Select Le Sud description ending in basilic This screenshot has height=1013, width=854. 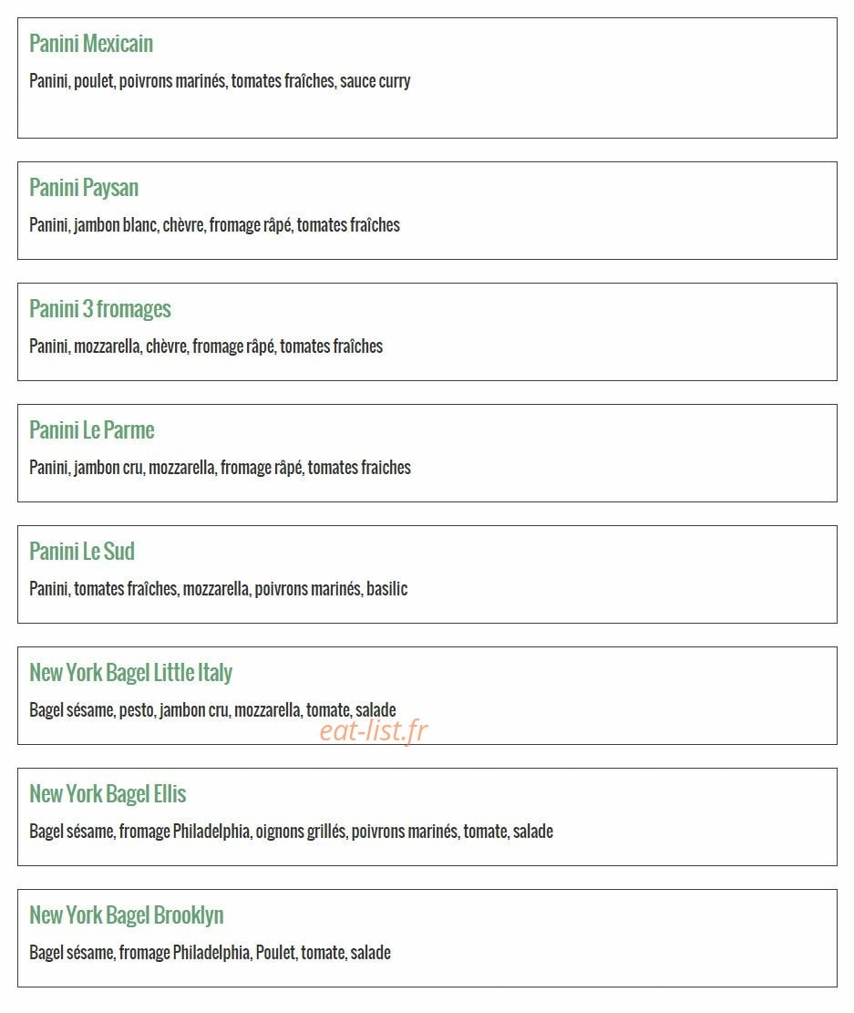[219, 588]
